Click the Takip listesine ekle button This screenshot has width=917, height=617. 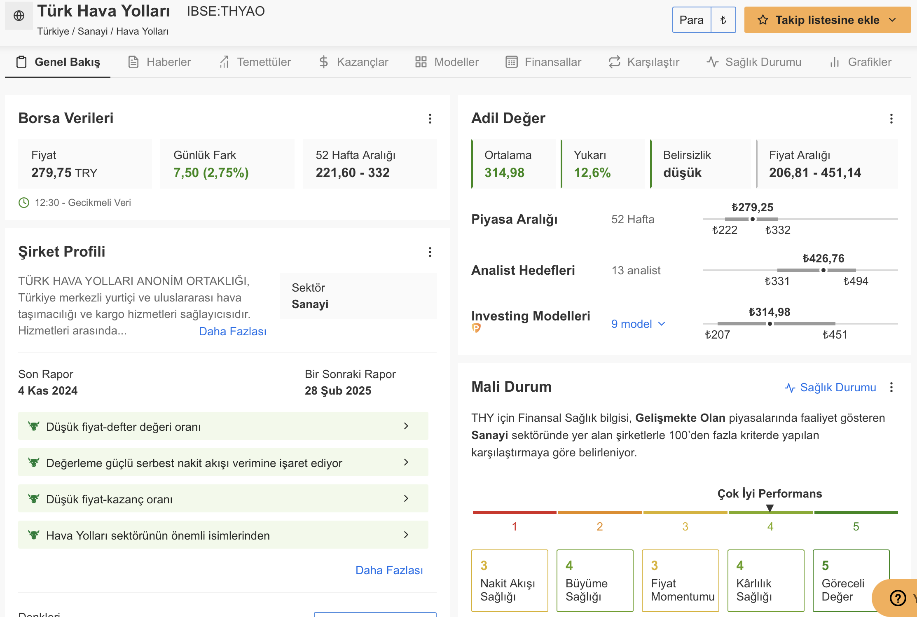[x=827, y=20]
